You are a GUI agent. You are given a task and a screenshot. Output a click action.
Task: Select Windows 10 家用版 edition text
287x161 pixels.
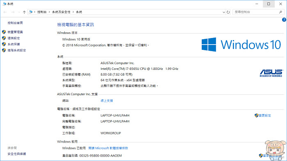click(x=76, y=39)
